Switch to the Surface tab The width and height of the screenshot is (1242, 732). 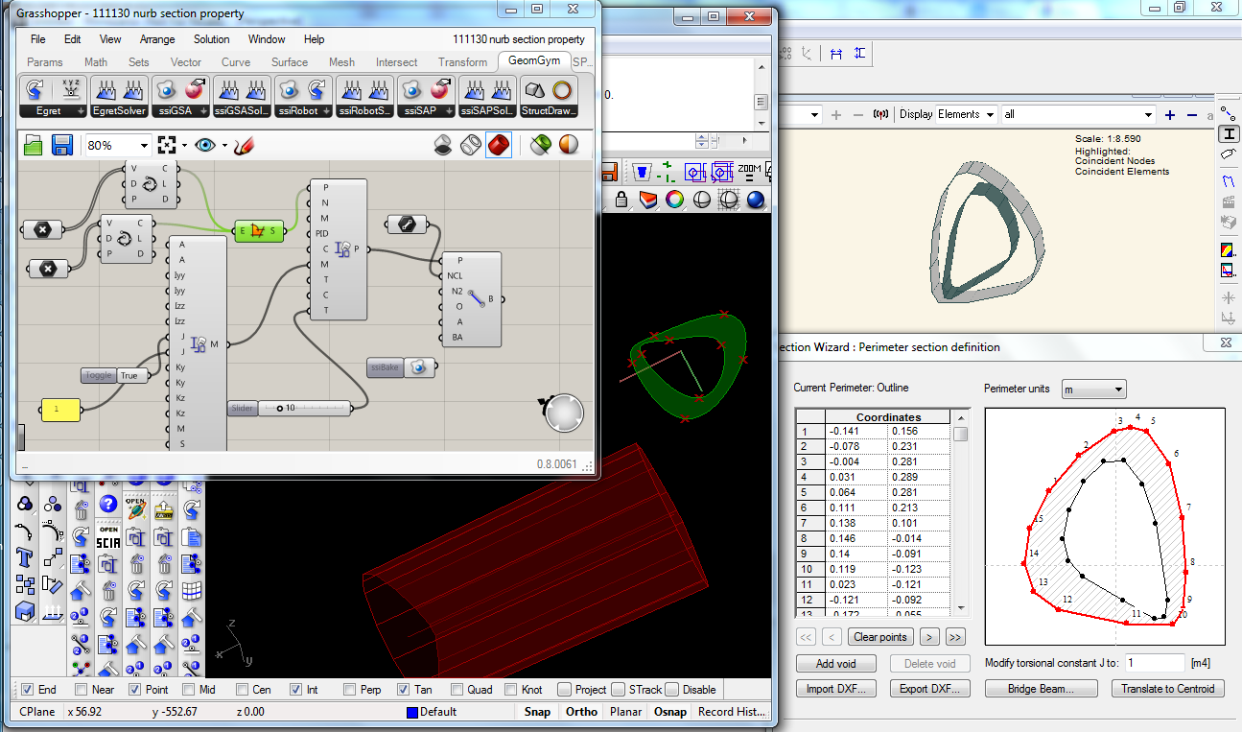pyautogui.click(x=290, y=62)
